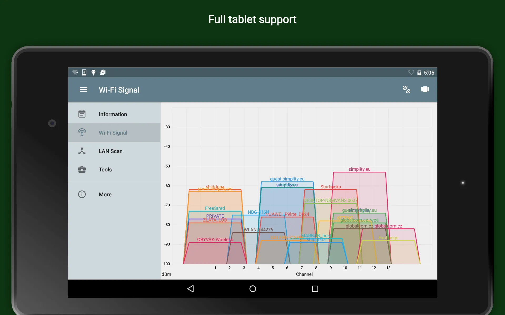The height and width of the screenshot is (315, 505).
Task: Select the simplity.eu network curve on the chart
Action: click(x=359, y=169)
